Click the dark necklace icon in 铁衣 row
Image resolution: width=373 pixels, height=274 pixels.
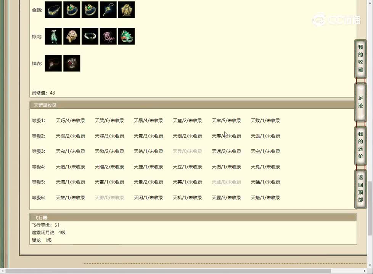point(53,63)
